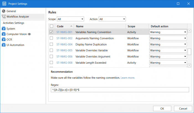Image resolution: width=194 pixels, height=113 pixels.
Task: Uncheck the ST-NMG-001 rule checkbox
Action: (x=51, y=32)
